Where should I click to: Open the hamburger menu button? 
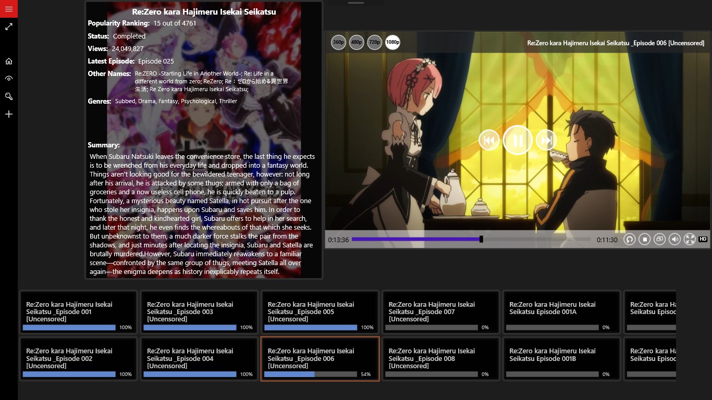pyautogui.click(x=9, y=9)
